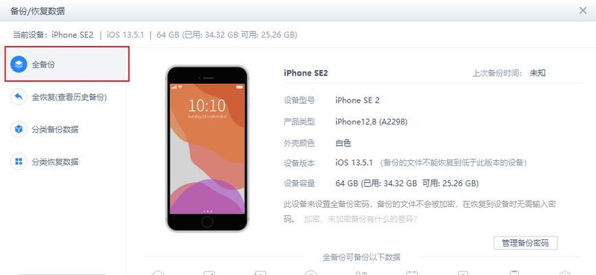Screen dimensions: 596x275
Task: Click the iPhone SE2 device name heading
Action: pos(306,73)
